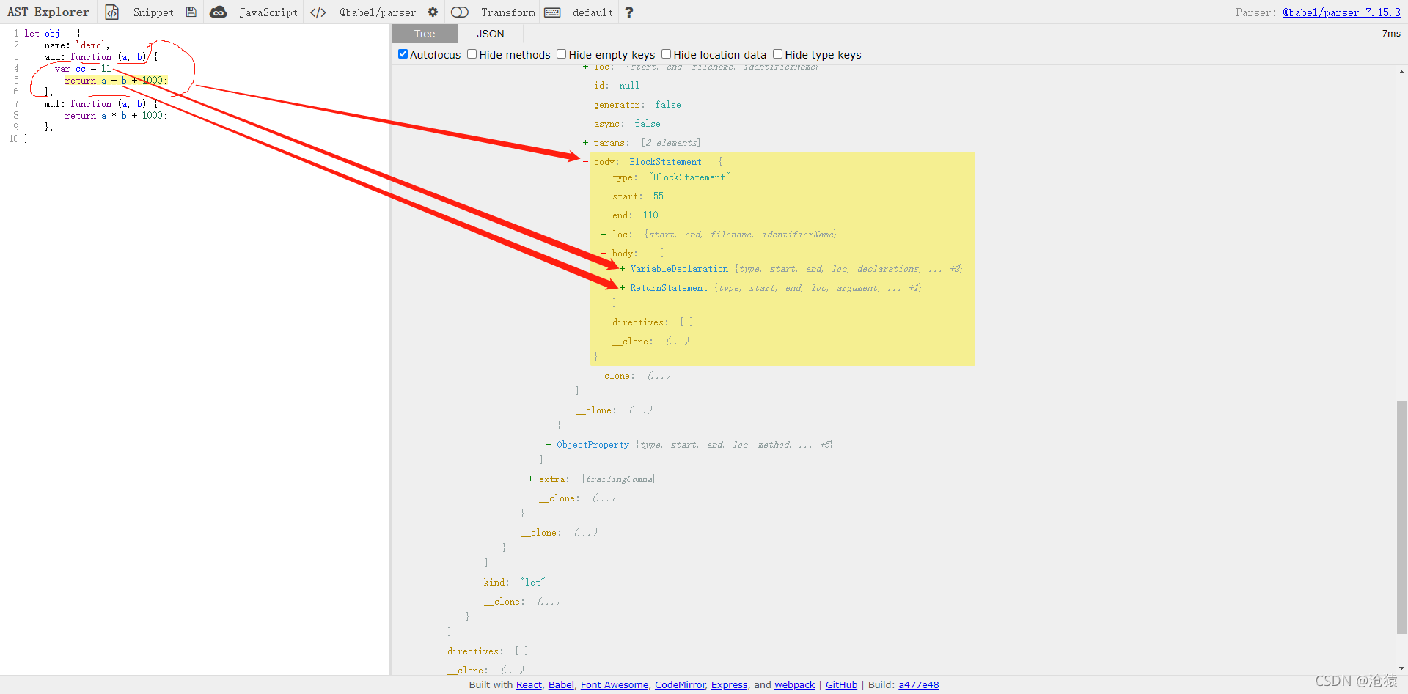Open the default keymap menu
The width and height of the screenshot is (1408, 694).
(x=593, y=12)
